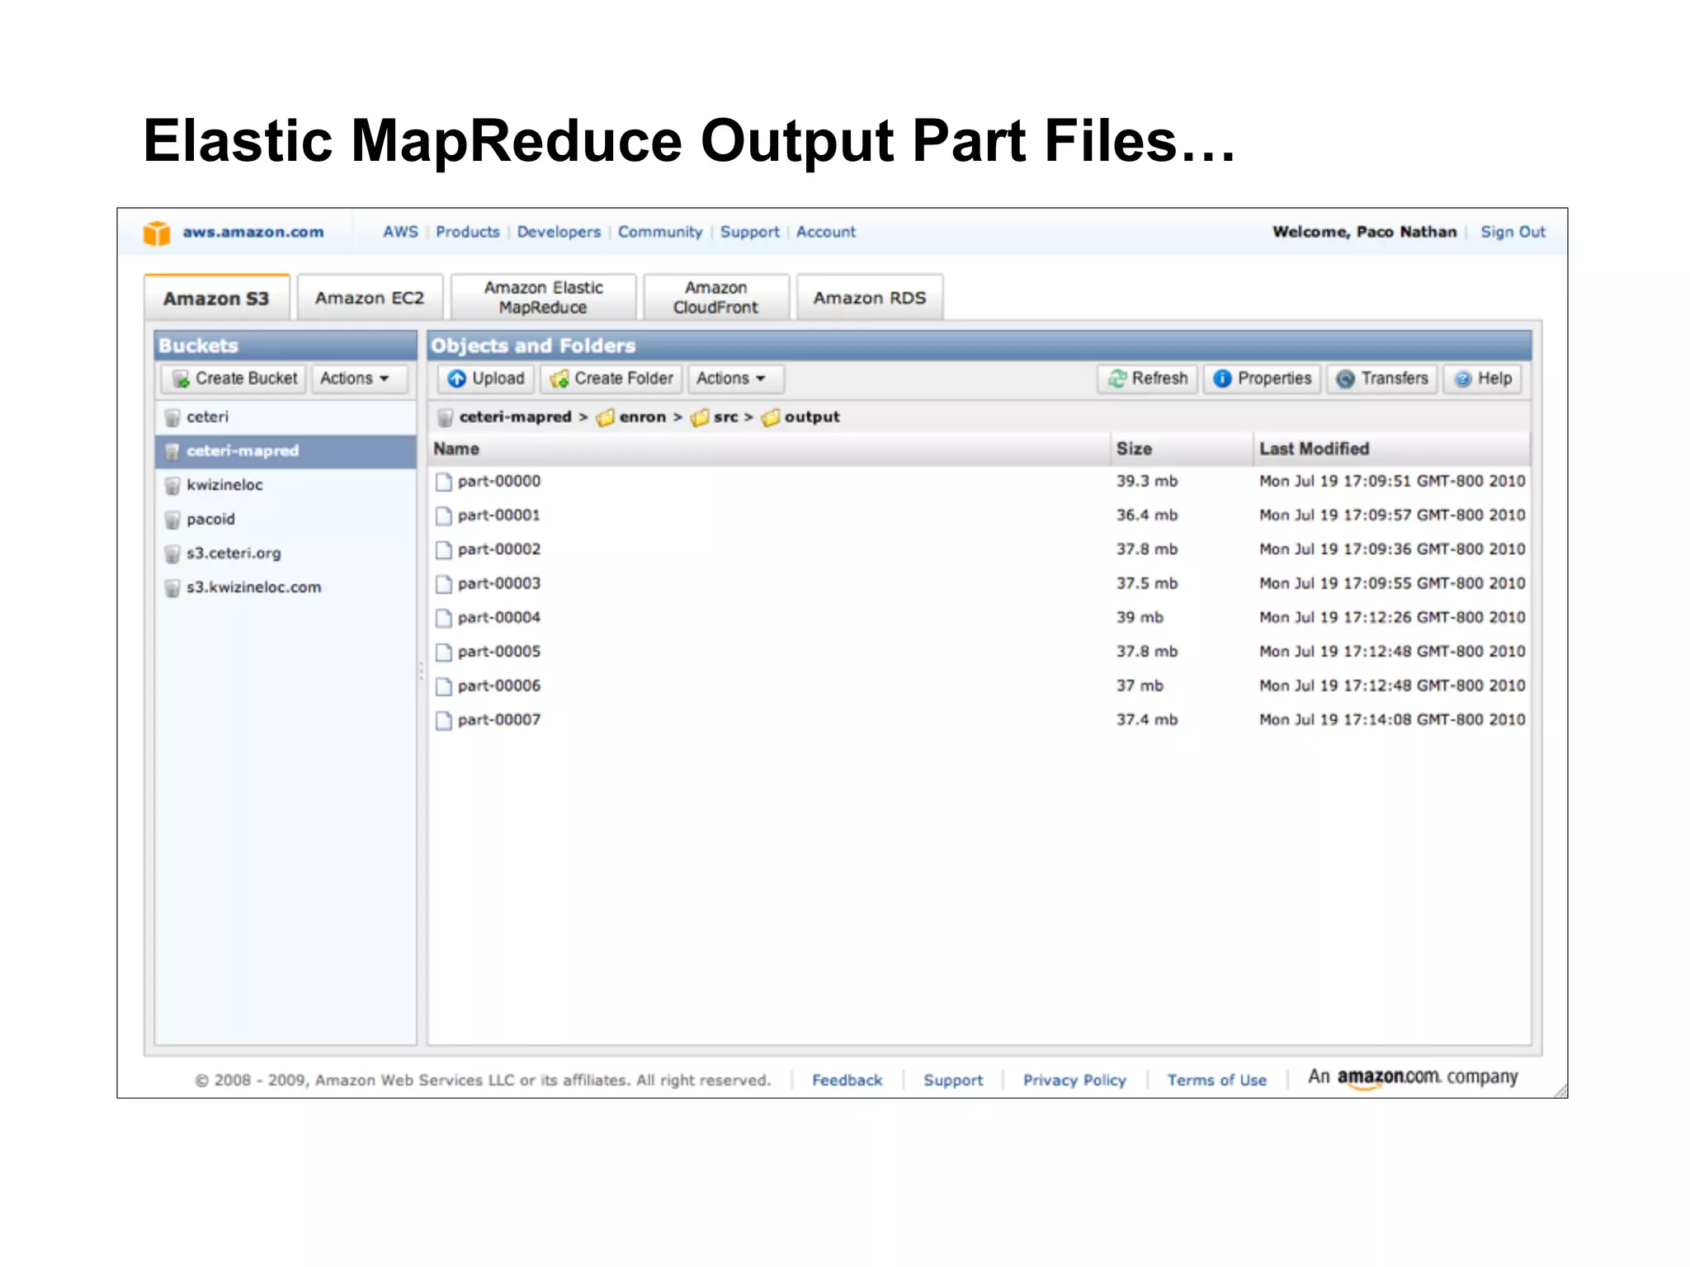Click the Sign Out link
The height and width of the screenshot is (1267, 1690).
(1513, 233)
